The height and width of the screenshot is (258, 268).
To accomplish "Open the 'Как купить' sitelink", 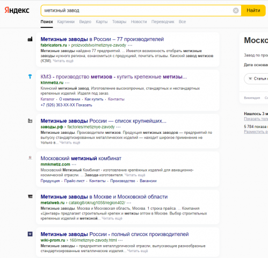I will pos(94,99).
